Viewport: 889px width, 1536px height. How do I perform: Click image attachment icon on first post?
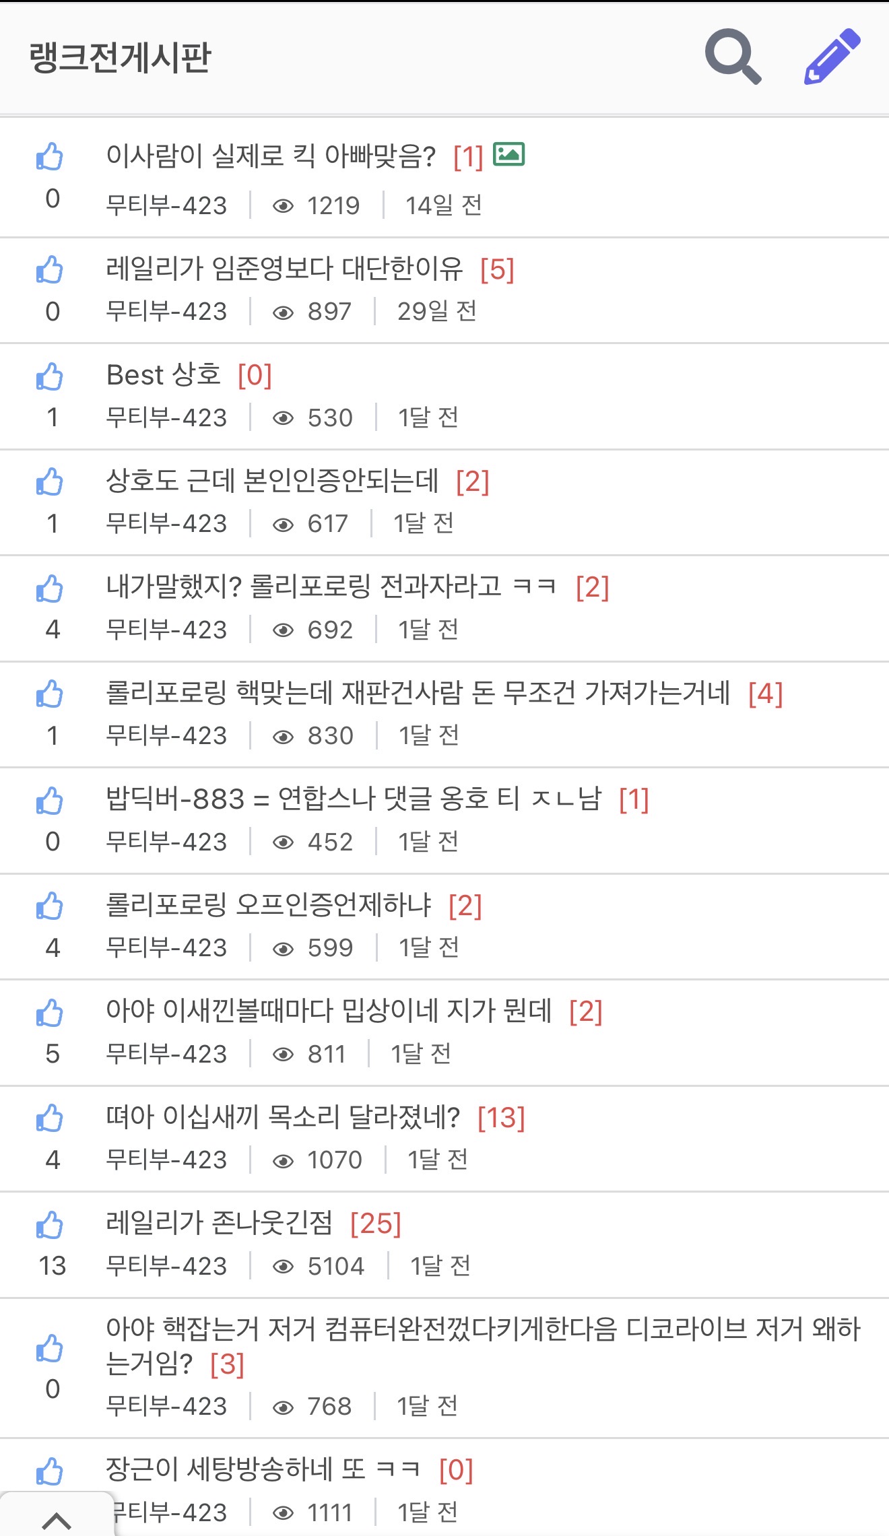click(508, 155)
